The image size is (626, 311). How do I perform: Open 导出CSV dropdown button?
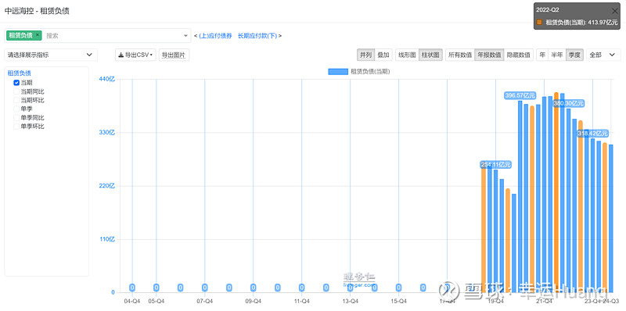click(135, 55)
